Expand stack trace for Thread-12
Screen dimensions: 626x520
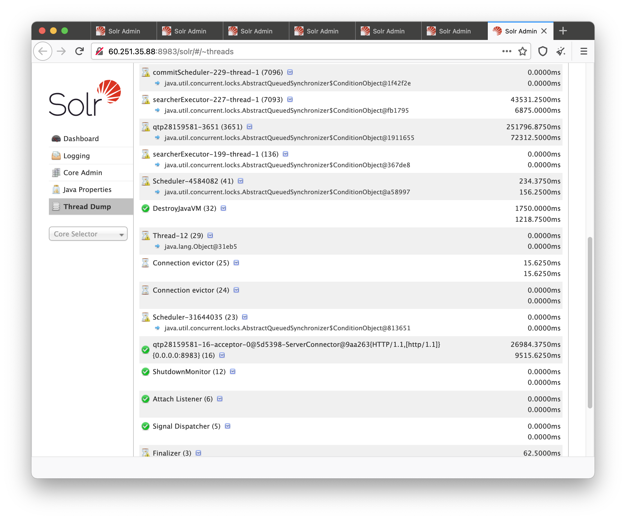[x=210, y=236]
